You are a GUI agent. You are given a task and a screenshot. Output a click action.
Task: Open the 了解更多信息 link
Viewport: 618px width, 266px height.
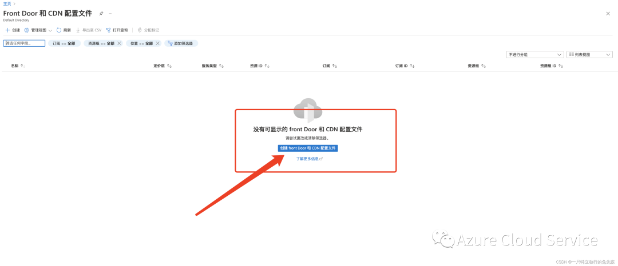tap(310, 159)
